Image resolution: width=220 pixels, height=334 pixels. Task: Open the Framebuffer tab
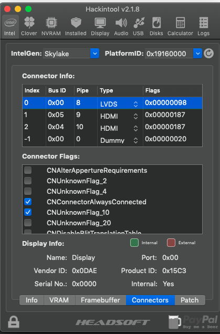click(100, 300)
